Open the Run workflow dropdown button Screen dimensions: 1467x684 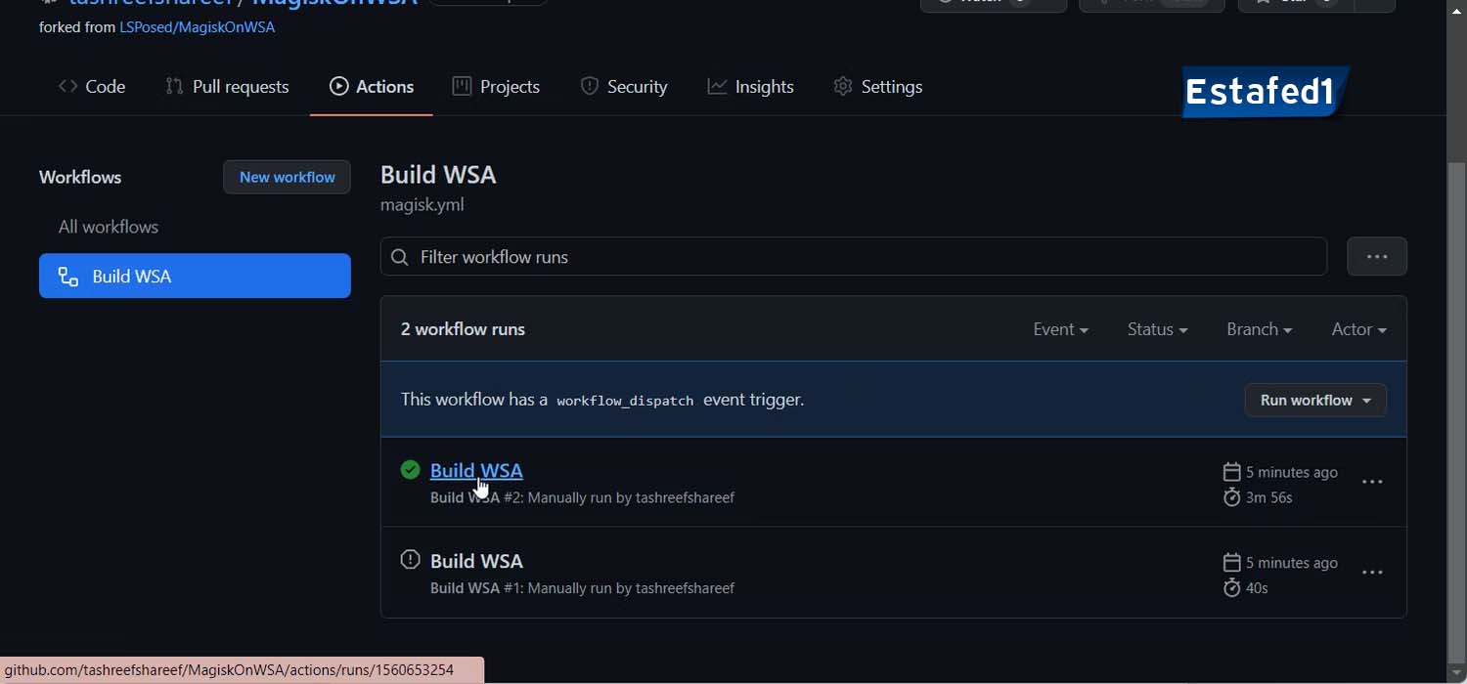[x=1314, y=400]
